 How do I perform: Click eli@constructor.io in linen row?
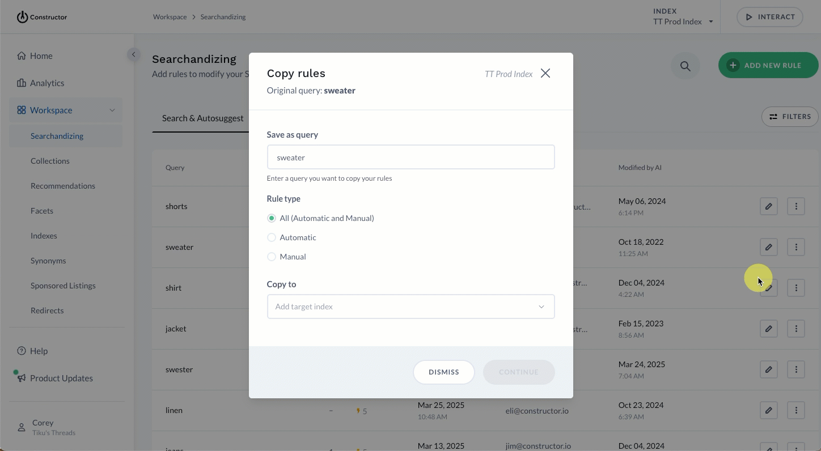point(537,410)
